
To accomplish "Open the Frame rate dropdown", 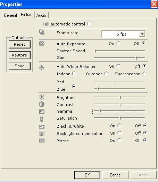I will (x=142, y=34).
